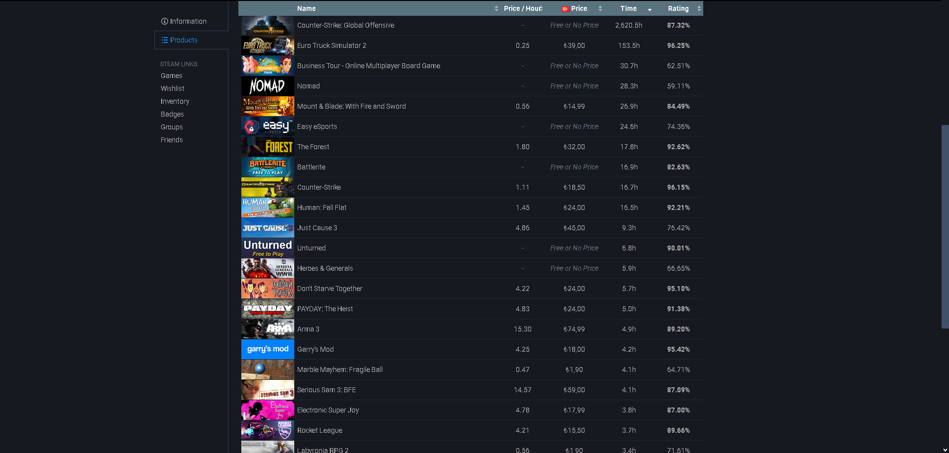Click the Rating column sort arrows
This screenshot has width=949, height=453.
coord(699,8)
